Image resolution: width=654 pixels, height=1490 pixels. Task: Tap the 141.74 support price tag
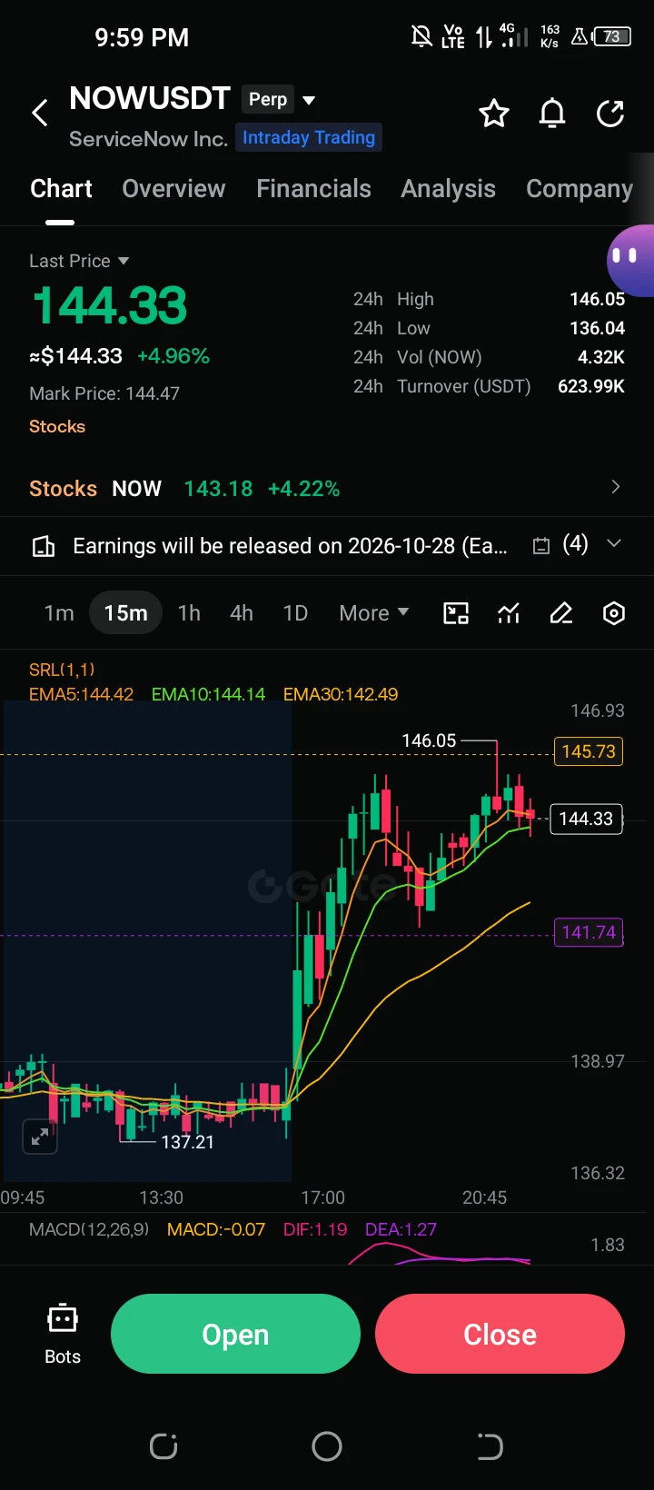[x=589, y=932]
